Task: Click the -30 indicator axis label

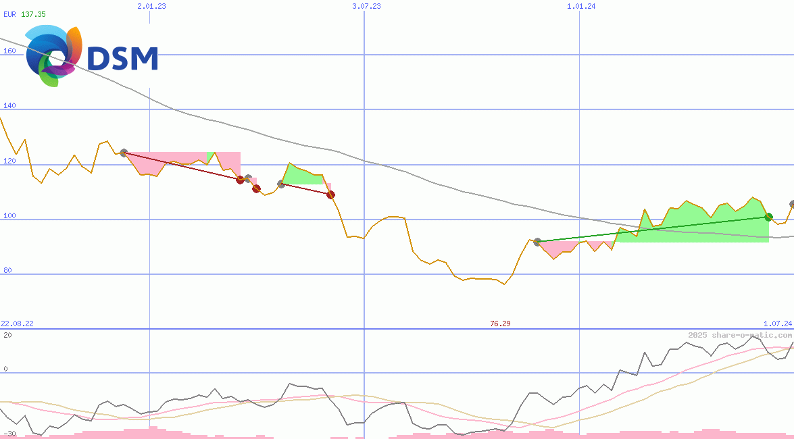Action: coord(9,434)
